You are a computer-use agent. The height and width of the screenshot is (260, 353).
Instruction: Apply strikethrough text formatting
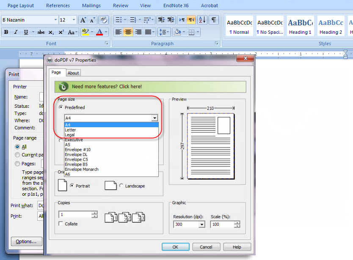41,32
